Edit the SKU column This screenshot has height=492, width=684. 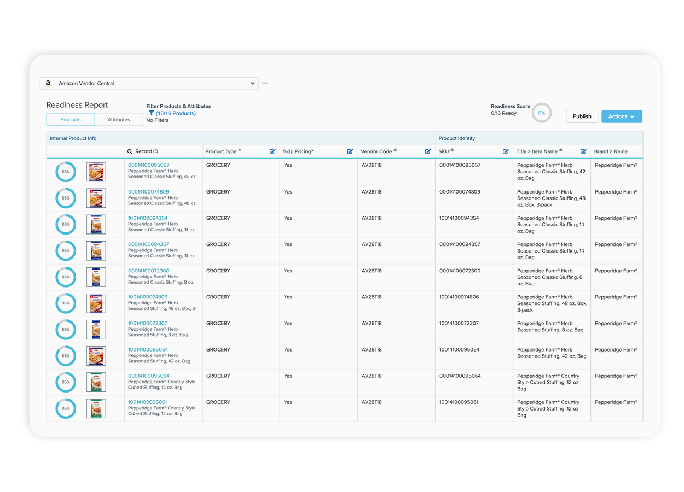[x=506, y=151]
